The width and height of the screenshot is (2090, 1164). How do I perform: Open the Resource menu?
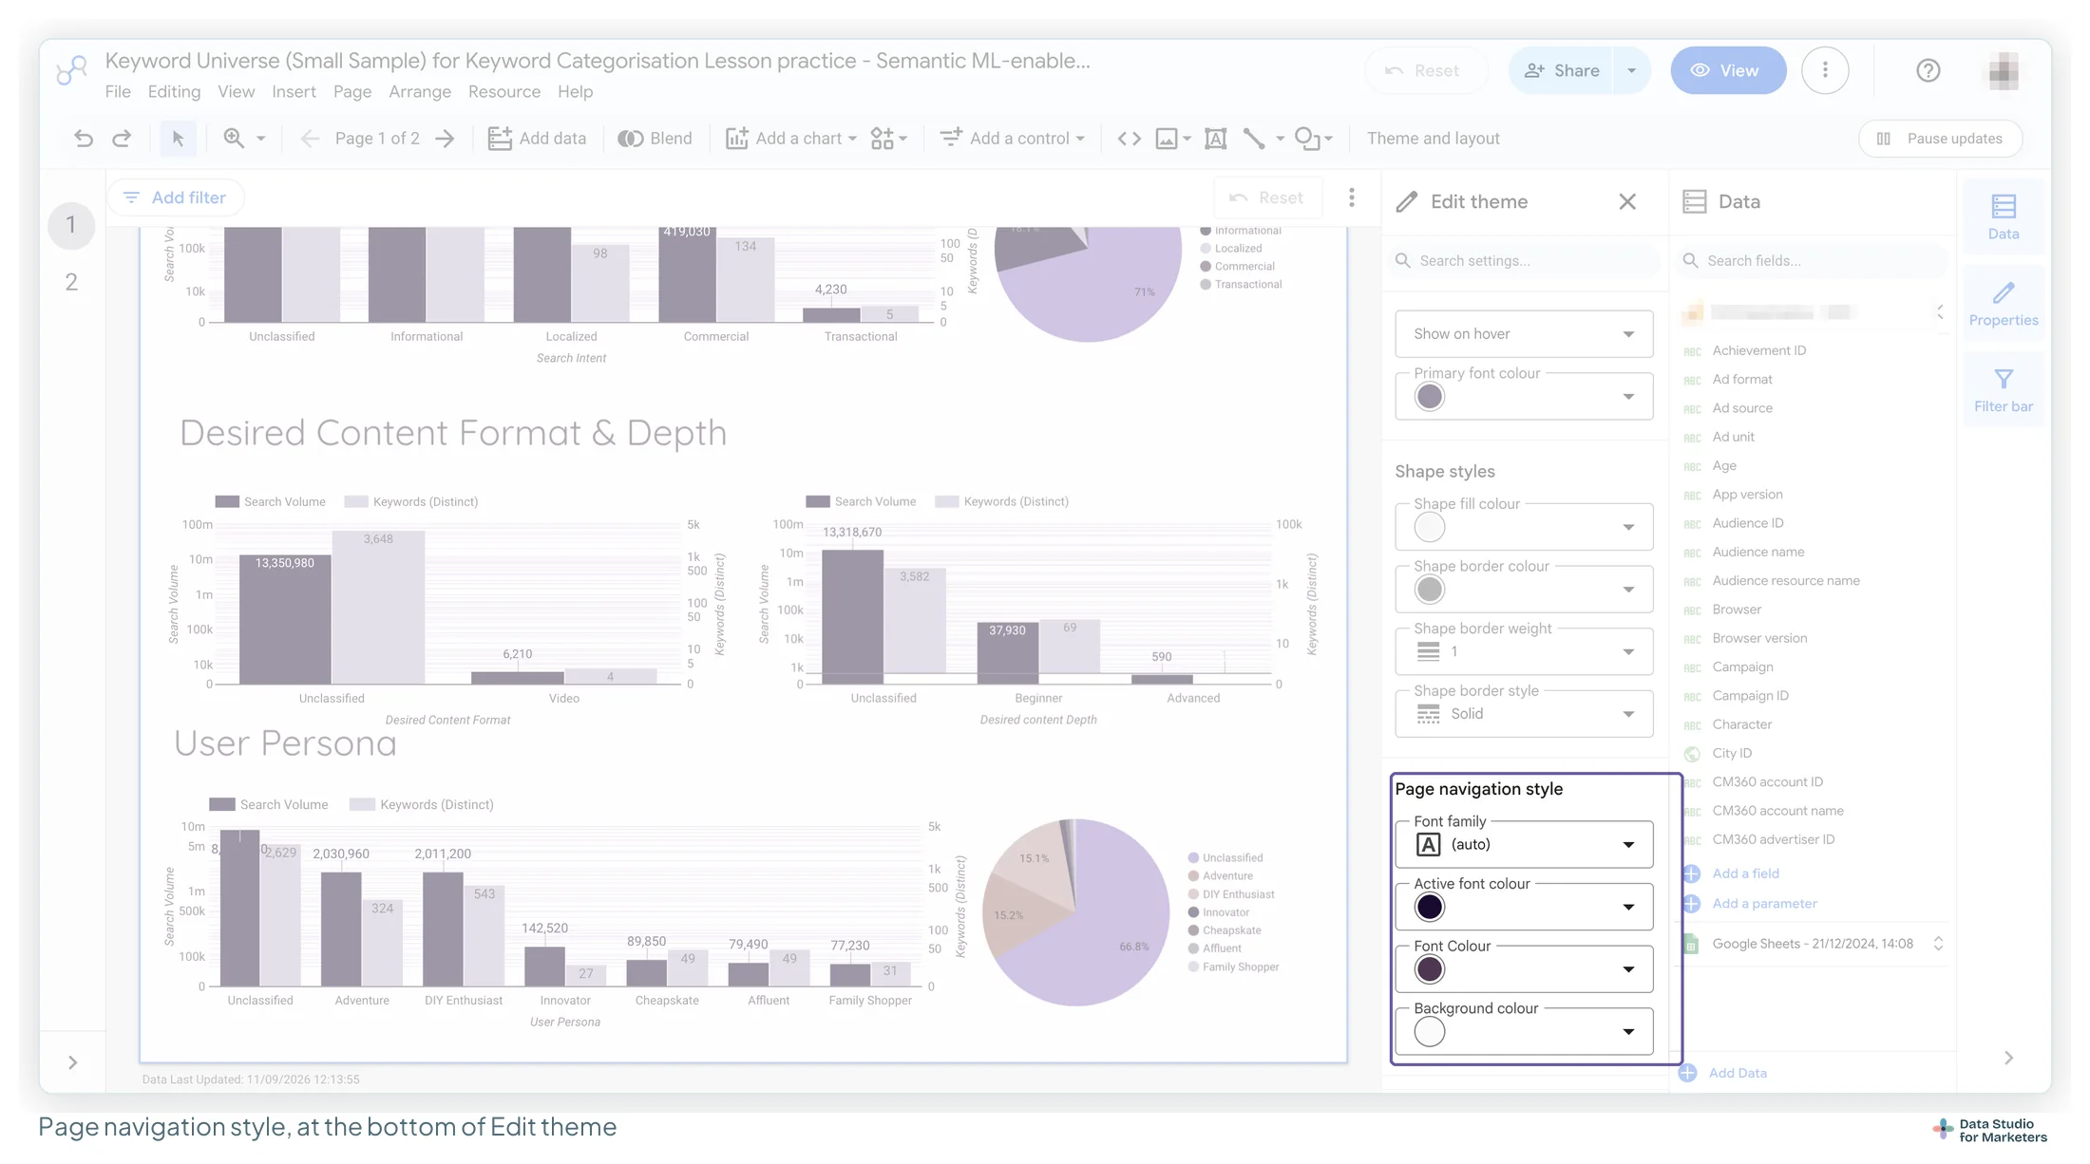pyautogui.click(x=503, y=92)
